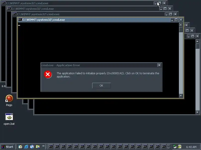
Task: Switch to the last cmd button on the taskbar
Action: (x=164, y=147)
